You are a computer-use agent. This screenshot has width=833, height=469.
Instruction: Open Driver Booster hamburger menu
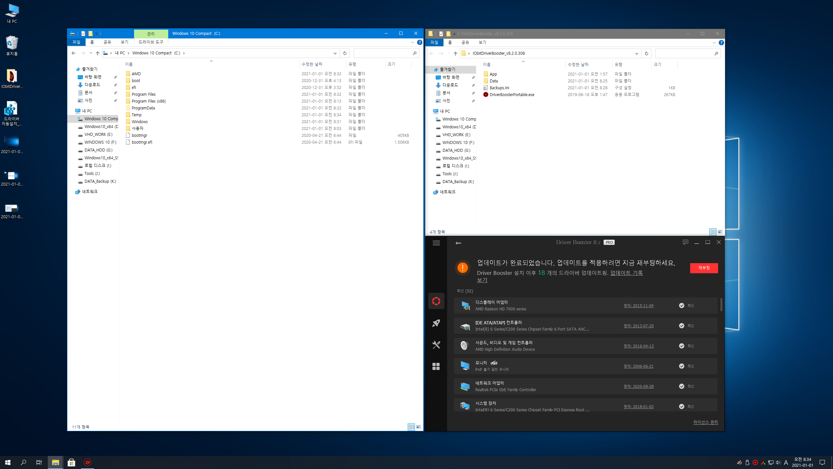pos(436,243)
